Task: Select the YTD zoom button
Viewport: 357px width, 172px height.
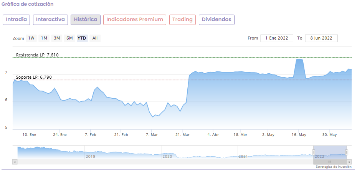Action: click(x=82, y=38)
